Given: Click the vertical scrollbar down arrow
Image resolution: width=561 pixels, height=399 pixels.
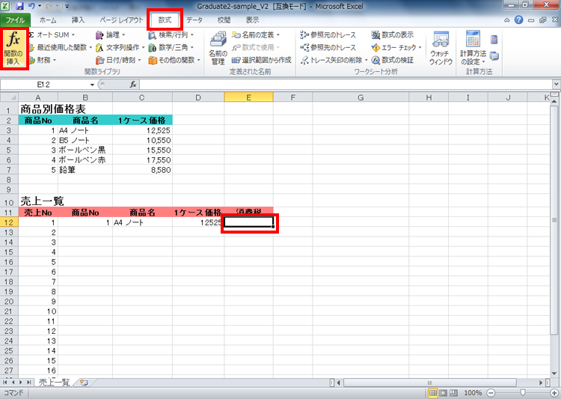Looking at the screenshot, I should (554, 374).
